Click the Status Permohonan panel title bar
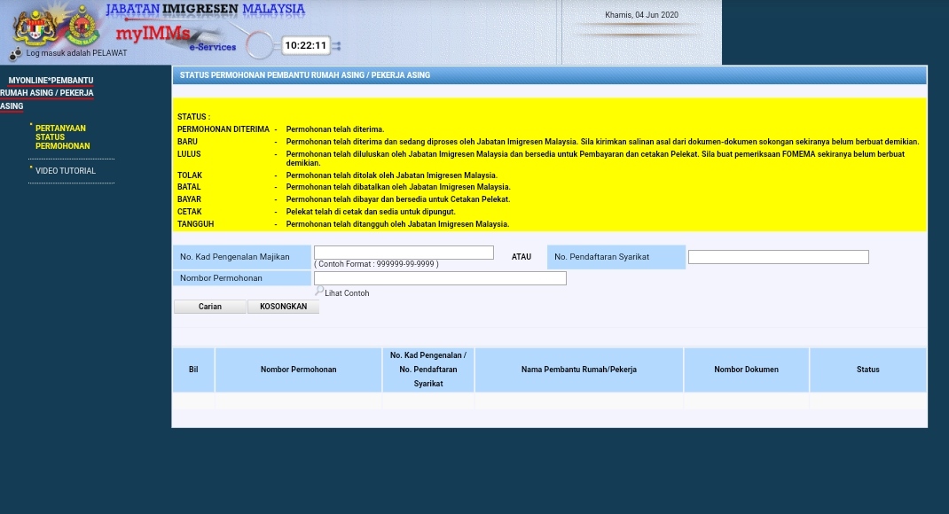The height and width of the screenshot is (514, 949). 550,75
